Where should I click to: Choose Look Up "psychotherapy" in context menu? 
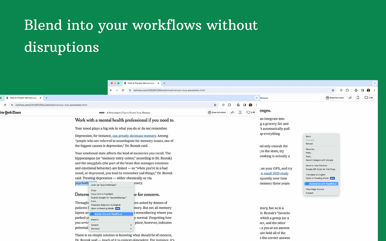[x=111, y=185]
